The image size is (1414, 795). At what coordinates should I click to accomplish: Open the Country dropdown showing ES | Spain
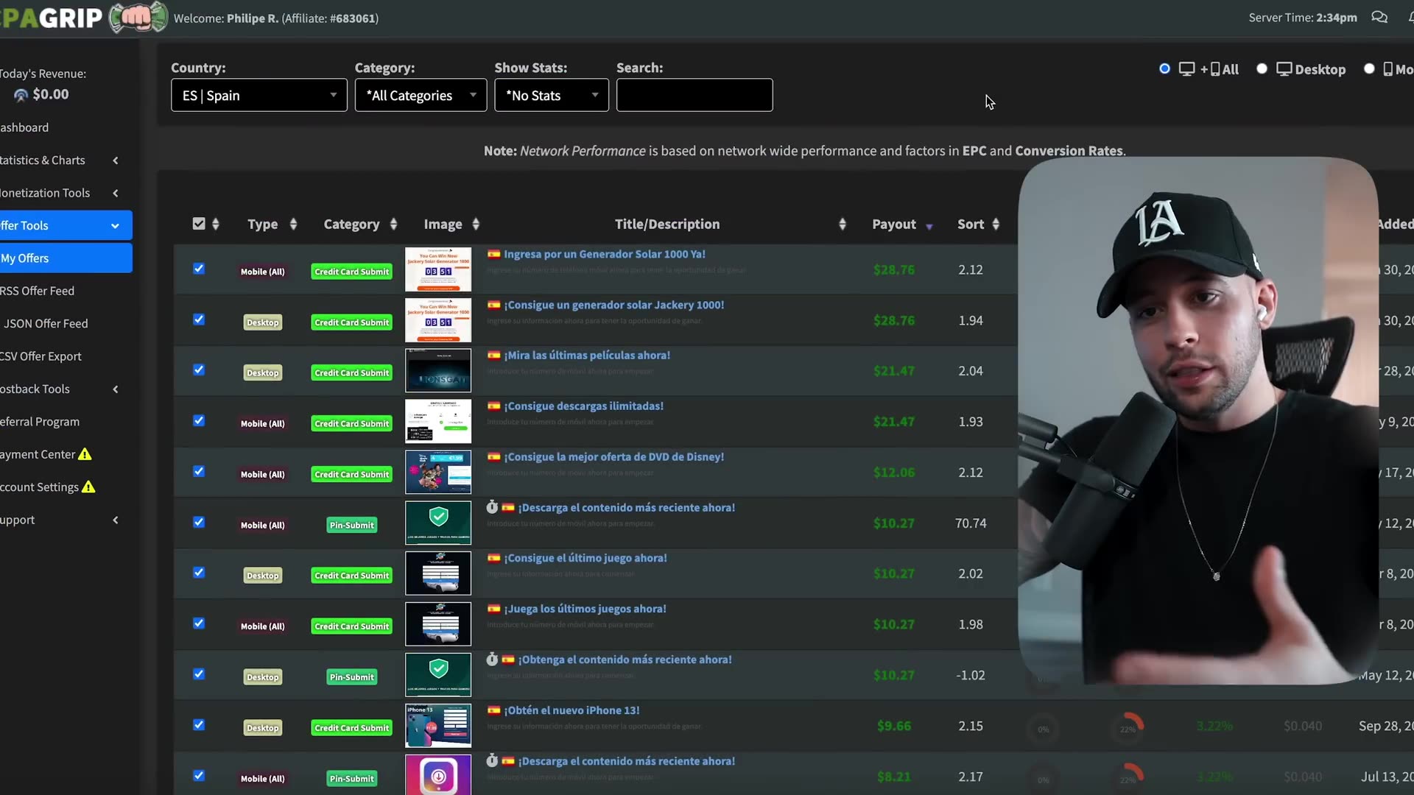click(x=259, y=95)
